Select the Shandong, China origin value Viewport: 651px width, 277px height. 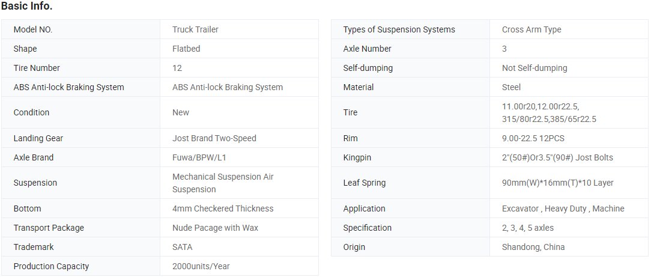click(533, 247)
